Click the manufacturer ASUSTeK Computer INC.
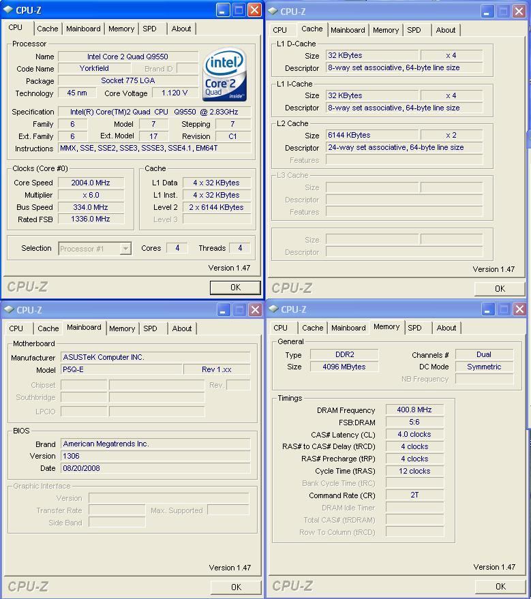The image size is (531, 599). click(155, 357)
